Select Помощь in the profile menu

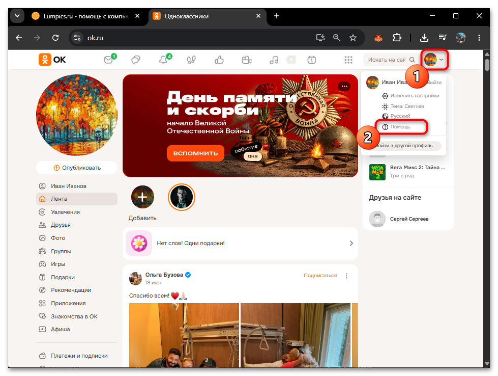tap(400, 126)
